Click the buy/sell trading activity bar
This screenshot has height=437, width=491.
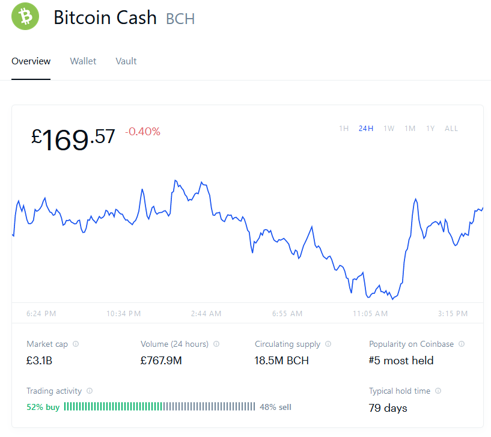pos(159,406)
